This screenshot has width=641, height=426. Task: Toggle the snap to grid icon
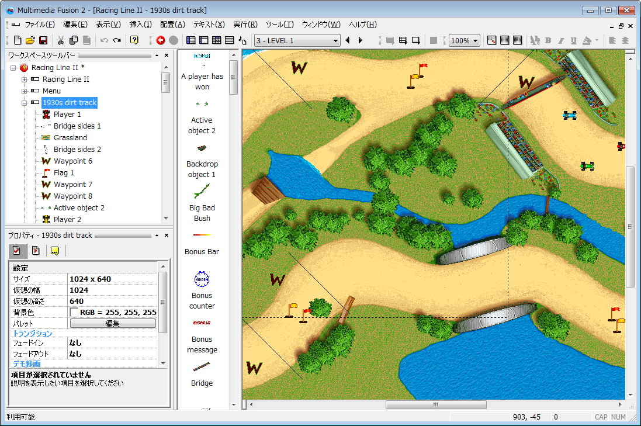coord(518,40)
